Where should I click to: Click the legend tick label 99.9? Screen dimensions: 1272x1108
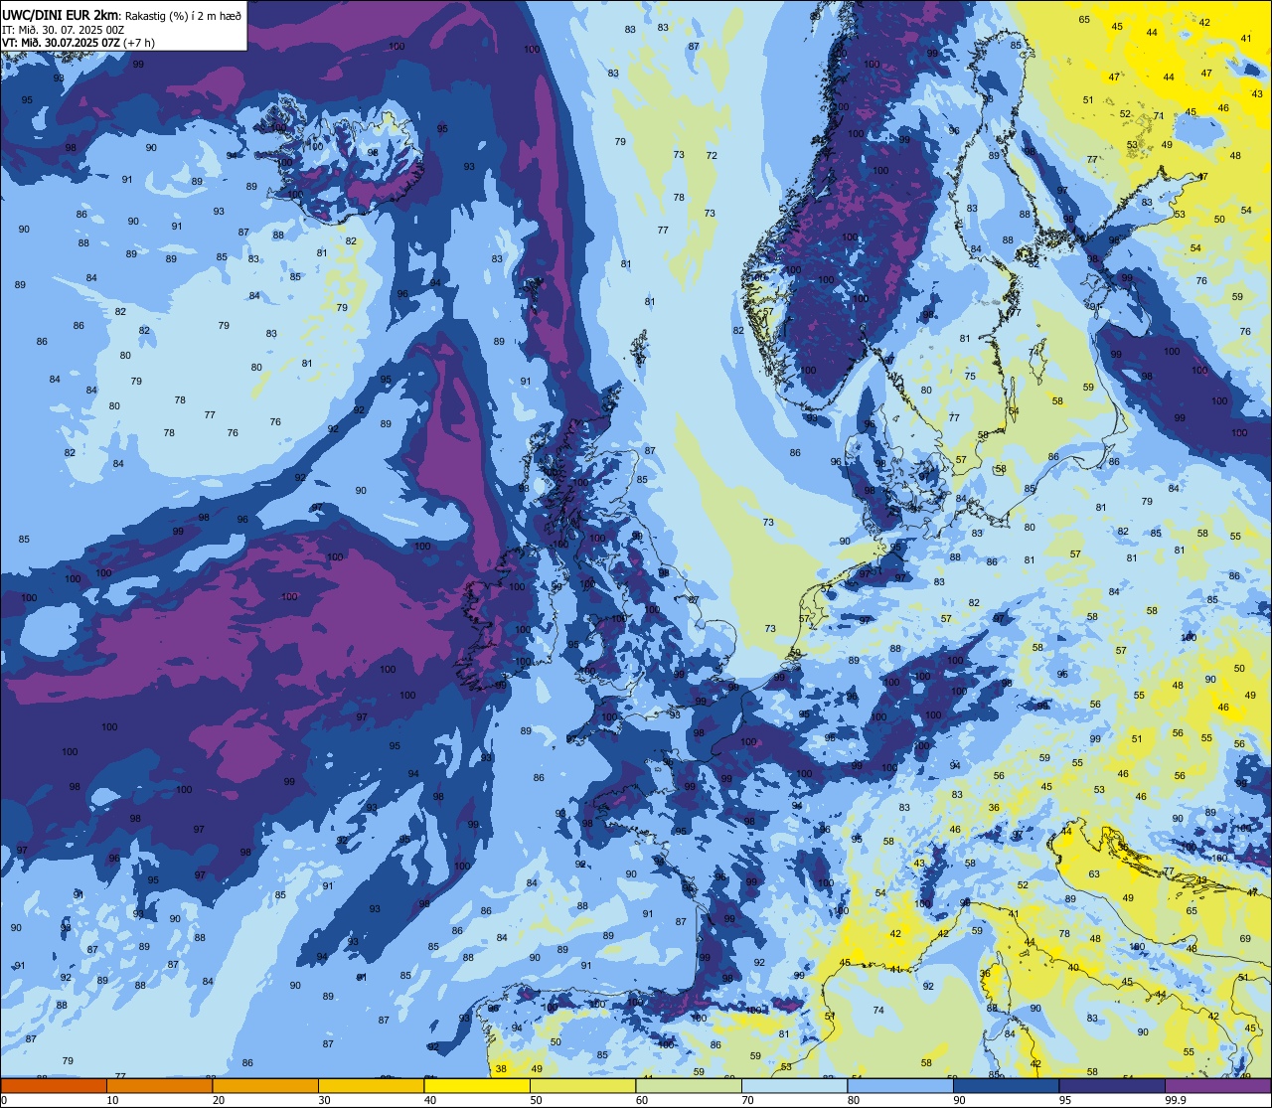point(1176,1100)
